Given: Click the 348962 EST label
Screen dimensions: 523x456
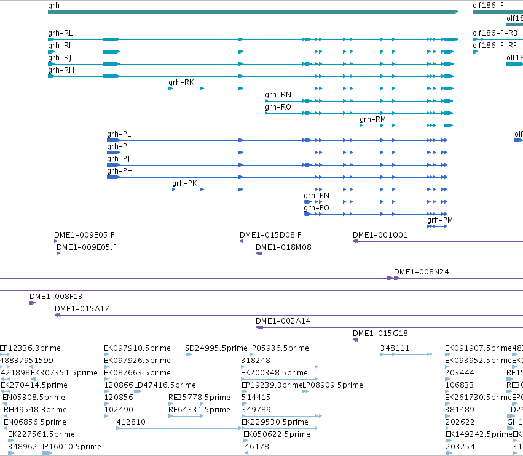Looking at the screenshot, I should (22, 447).
